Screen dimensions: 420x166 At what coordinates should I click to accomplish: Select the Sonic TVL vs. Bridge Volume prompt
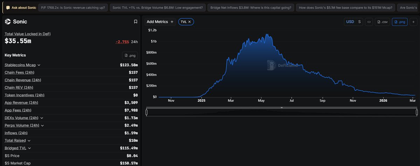[x=157, y=7]
